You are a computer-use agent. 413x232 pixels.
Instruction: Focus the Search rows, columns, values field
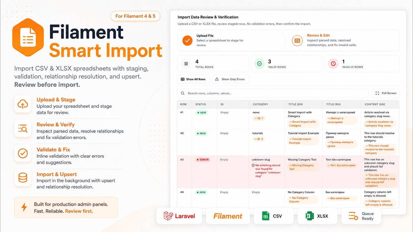[273, 93]
